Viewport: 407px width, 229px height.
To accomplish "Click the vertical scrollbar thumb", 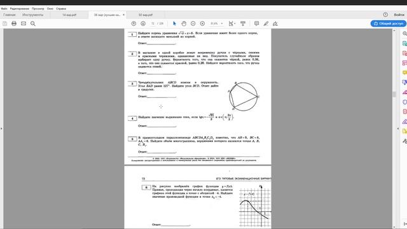I will [x=394, y=94].
